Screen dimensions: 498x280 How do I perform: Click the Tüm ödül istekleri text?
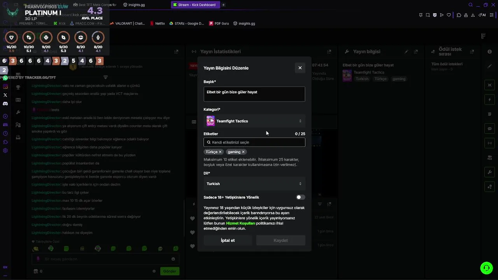pos(447,64)
